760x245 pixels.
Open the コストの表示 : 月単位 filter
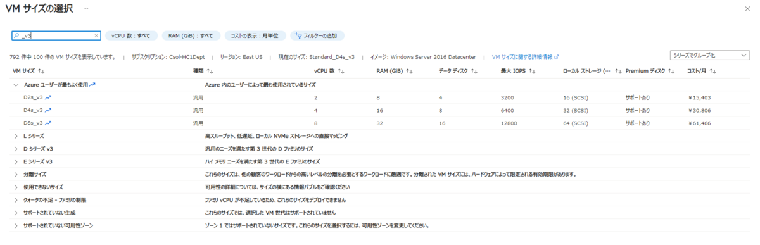point(254,36)
